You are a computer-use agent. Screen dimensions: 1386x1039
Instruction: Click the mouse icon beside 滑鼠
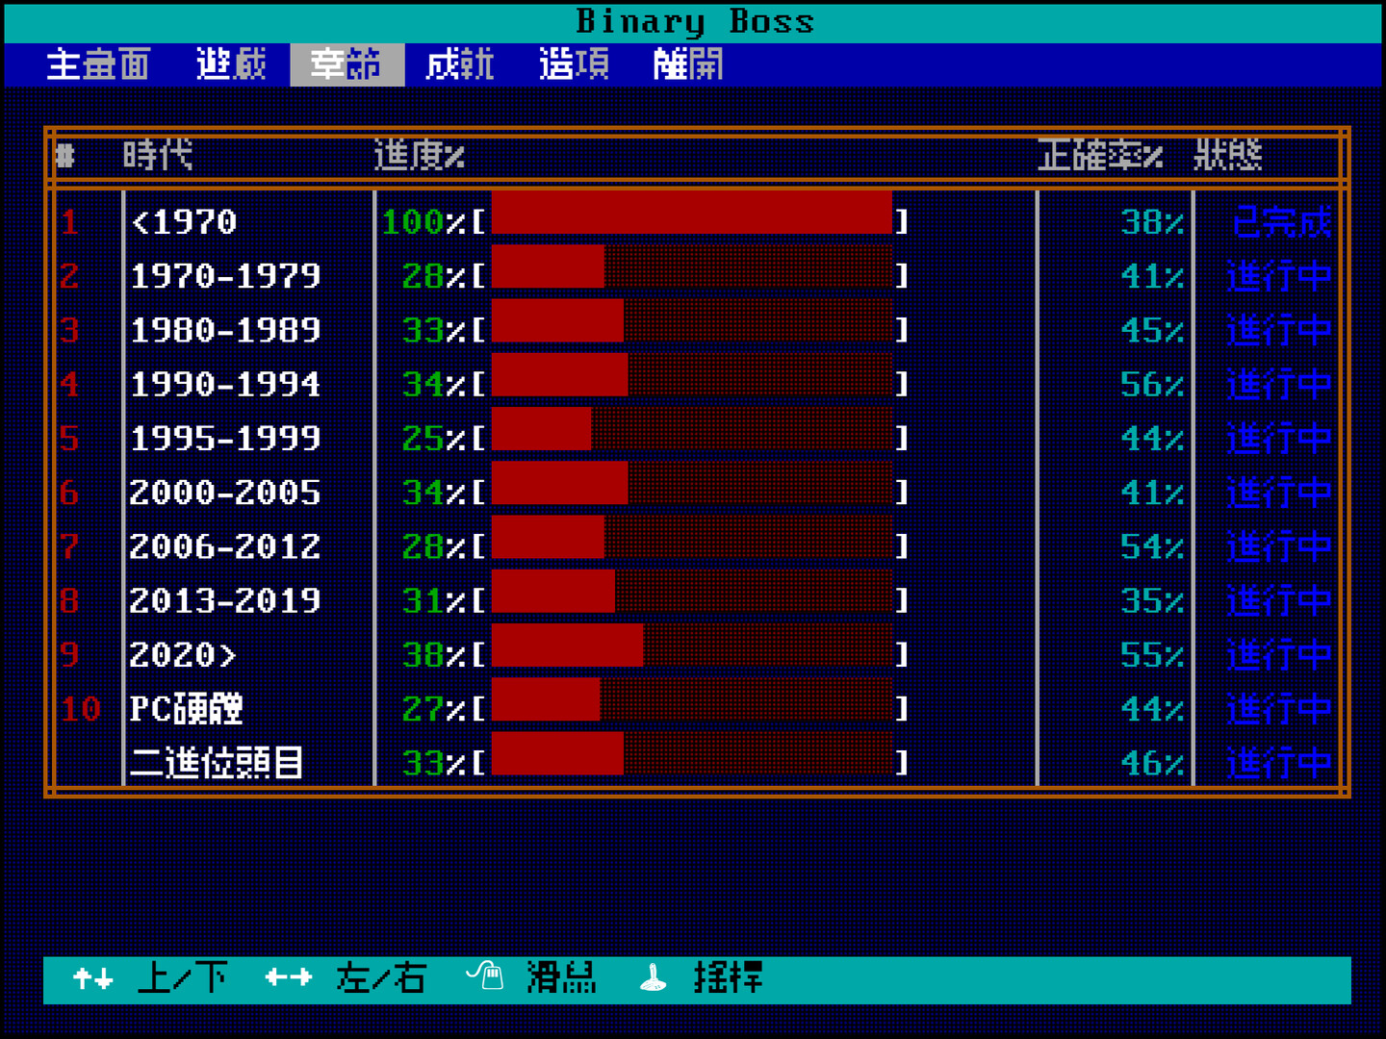pyautogui.click(x=486, y=977)
